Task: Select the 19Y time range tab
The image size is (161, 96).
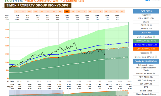Action: 23,11
